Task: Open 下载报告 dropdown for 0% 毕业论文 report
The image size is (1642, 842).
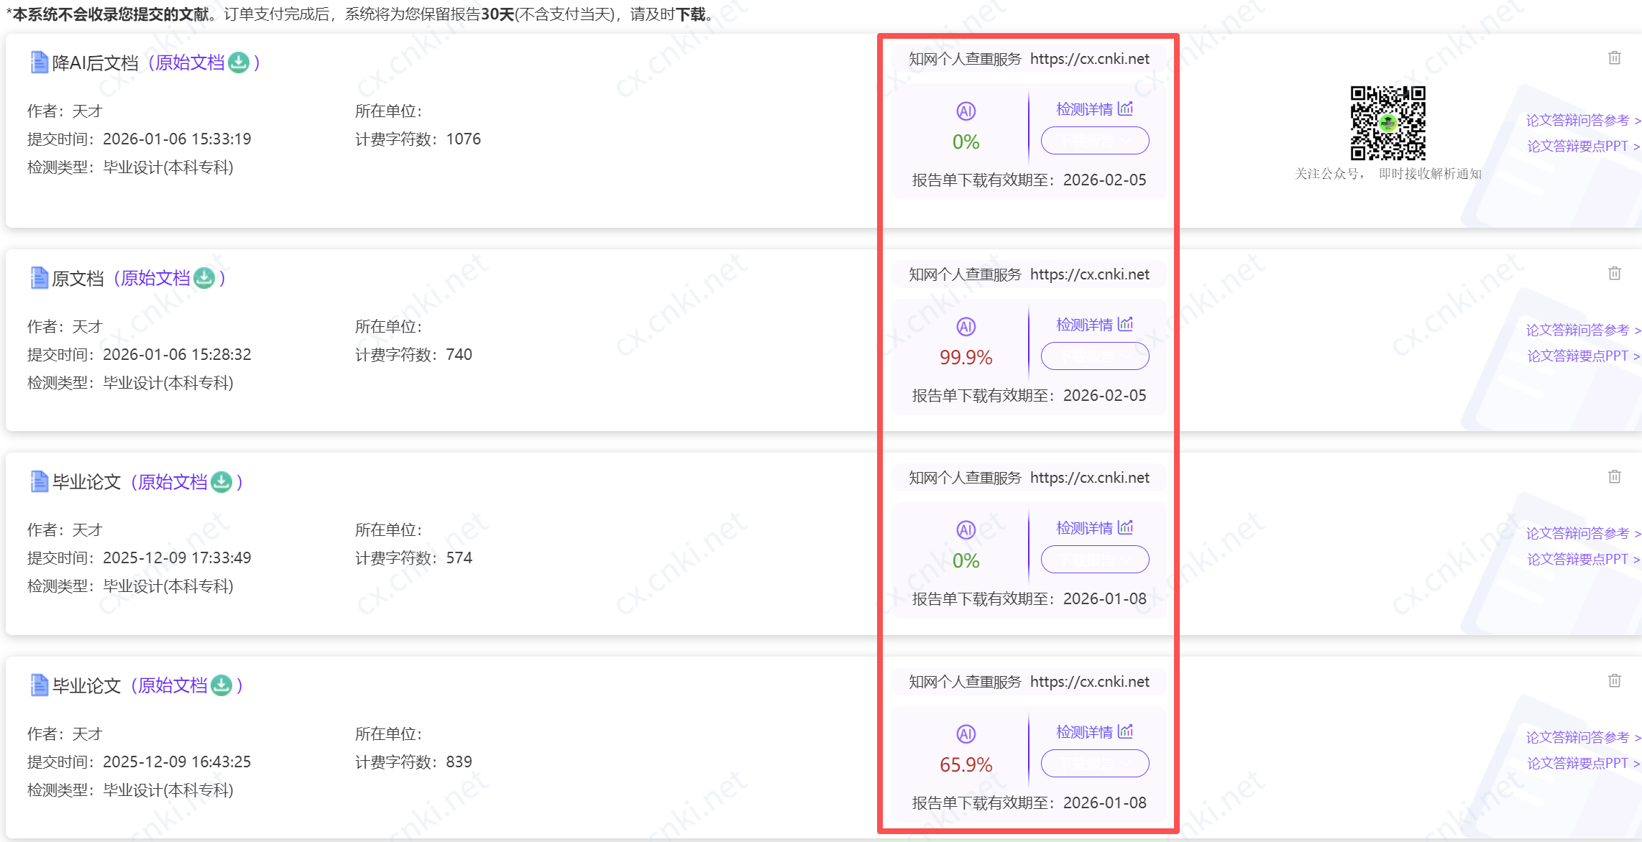Action: 1094,560
